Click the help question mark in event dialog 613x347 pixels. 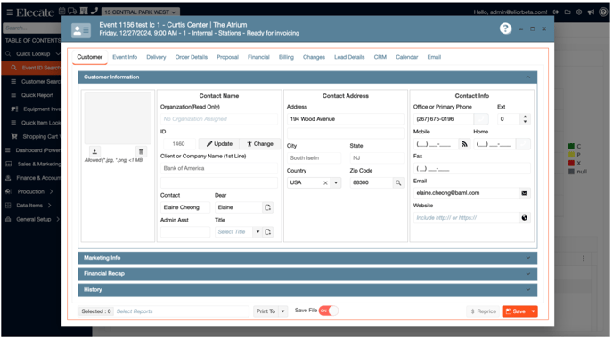(505, 28)
